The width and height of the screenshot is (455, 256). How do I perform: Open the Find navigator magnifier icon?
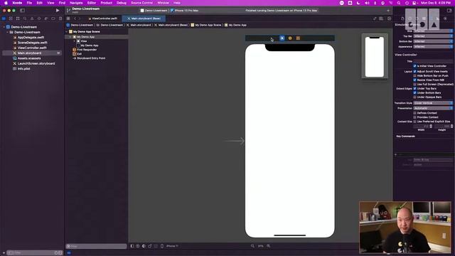pos(25,18)
